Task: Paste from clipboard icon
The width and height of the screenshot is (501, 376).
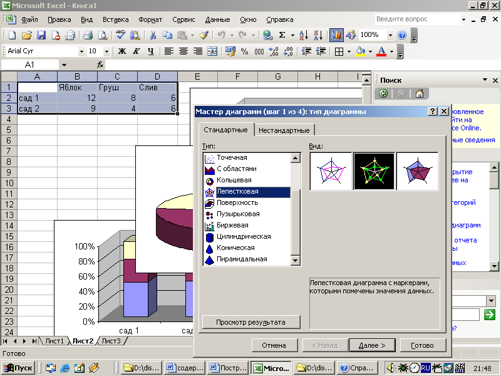Action: pyautogui.click(x=182, y=35)
